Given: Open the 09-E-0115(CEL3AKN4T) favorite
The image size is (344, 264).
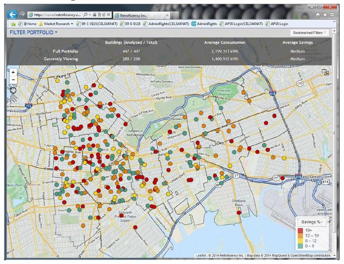Looking at the screenshot, I should tap(97, 24).
